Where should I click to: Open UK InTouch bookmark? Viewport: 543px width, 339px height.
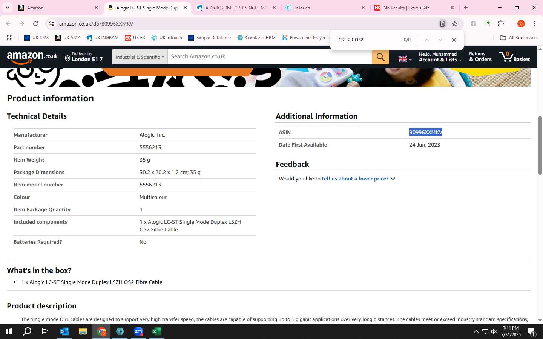point(167,38)
